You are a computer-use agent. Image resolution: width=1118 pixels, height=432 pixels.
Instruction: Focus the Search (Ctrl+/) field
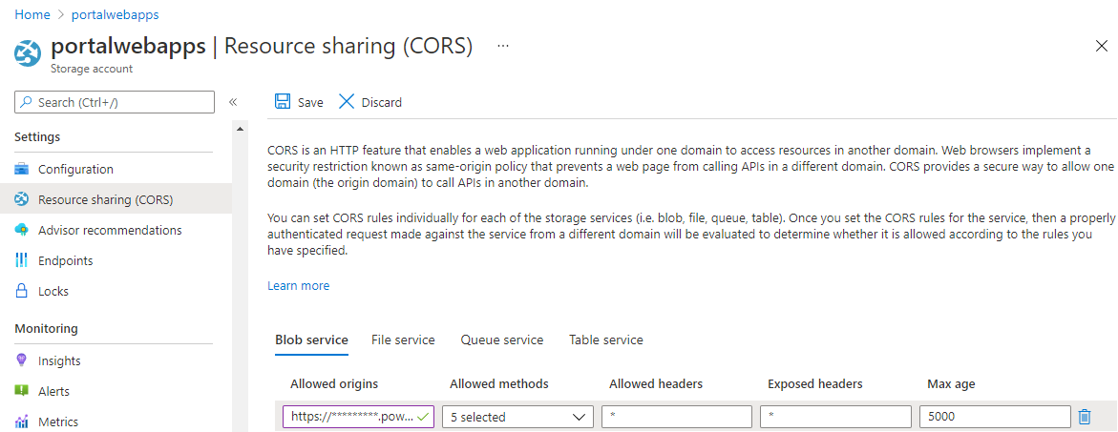click(114, 102)
